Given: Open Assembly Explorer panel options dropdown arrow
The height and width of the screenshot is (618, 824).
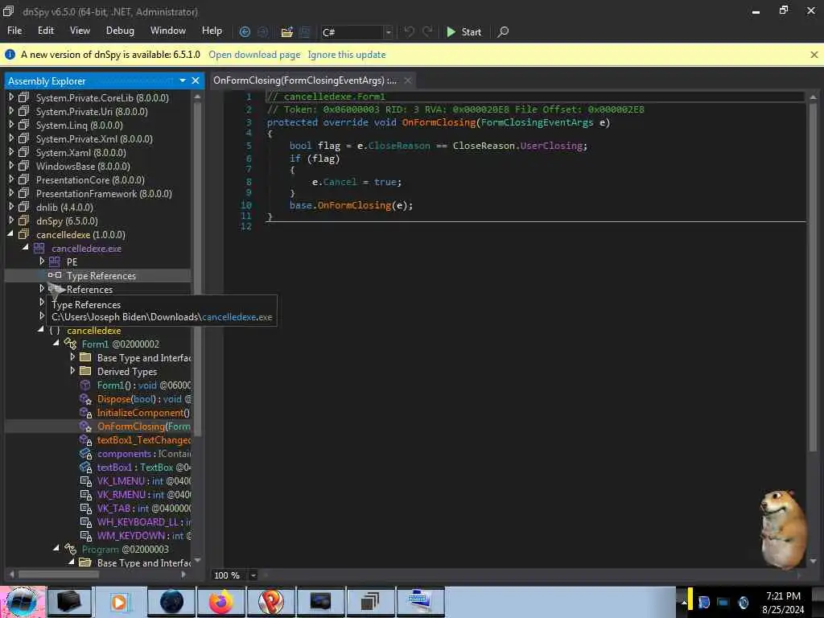Looking at the screenshot, I should (183, 80).
